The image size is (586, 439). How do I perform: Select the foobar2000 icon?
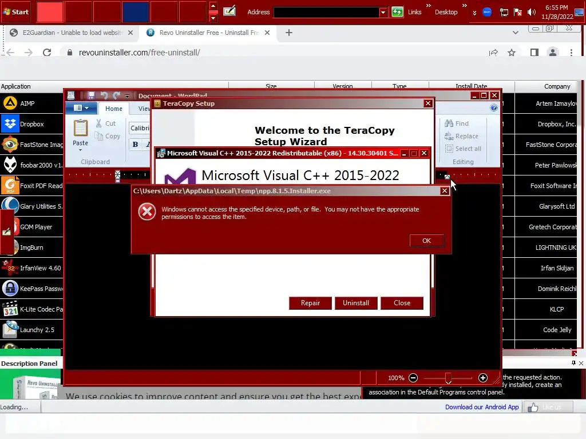point(10,165)
